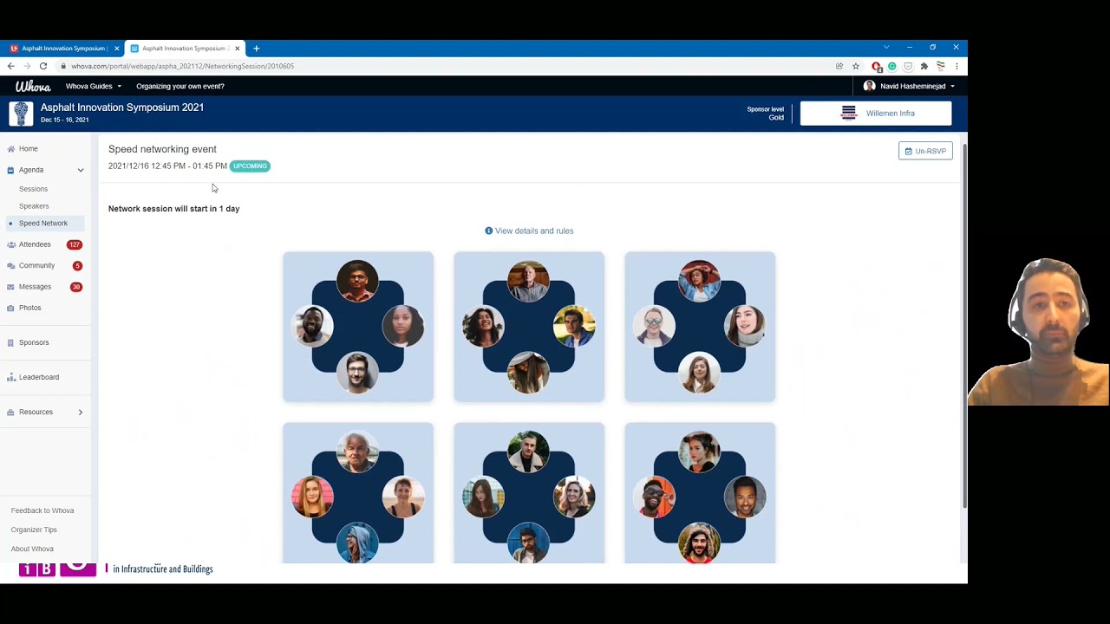Viewport: 1110px width, 624px height.
Task: Reload the browser page
Action: pyautogui.click(x=42, y=66)
